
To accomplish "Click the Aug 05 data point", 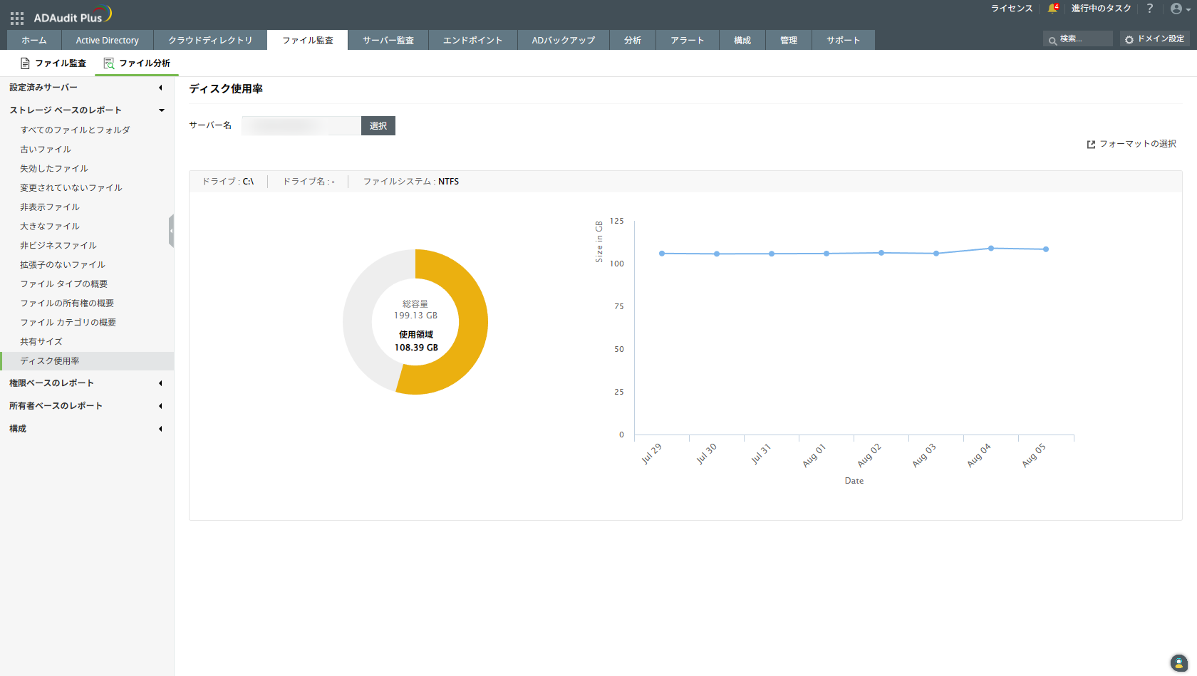I will [1046, 249].
